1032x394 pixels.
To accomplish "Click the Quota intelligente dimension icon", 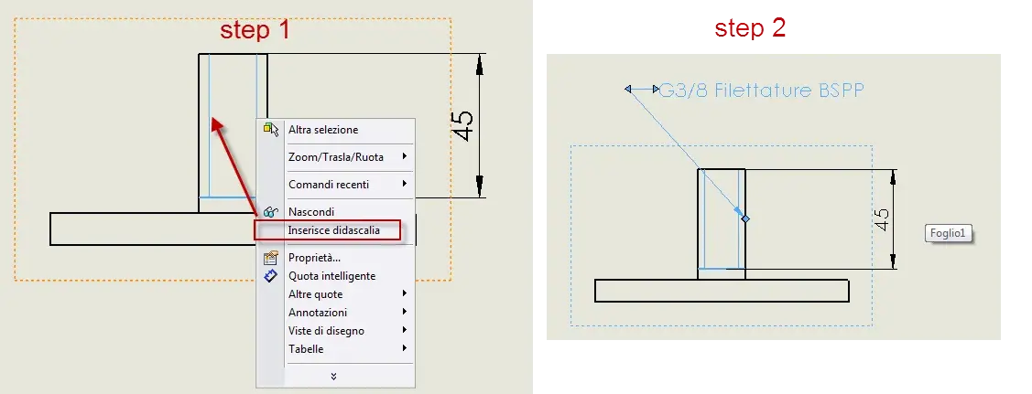I will click(x=270, y=276).
